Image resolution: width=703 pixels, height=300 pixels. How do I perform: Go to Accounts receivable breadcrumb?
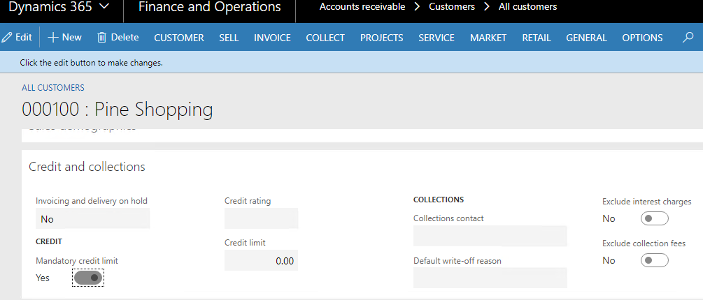[362, 7]
